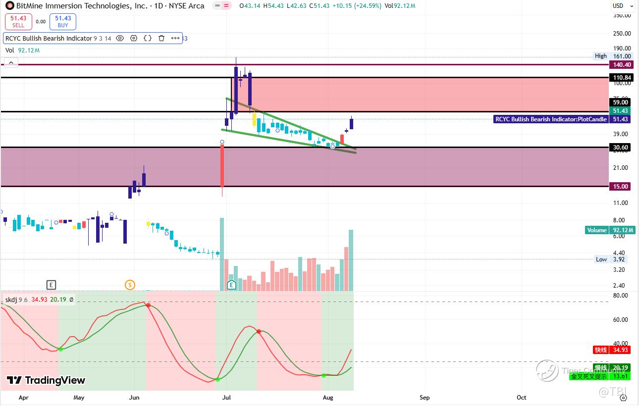Open the green earnings E marker in July

(231, 285)
